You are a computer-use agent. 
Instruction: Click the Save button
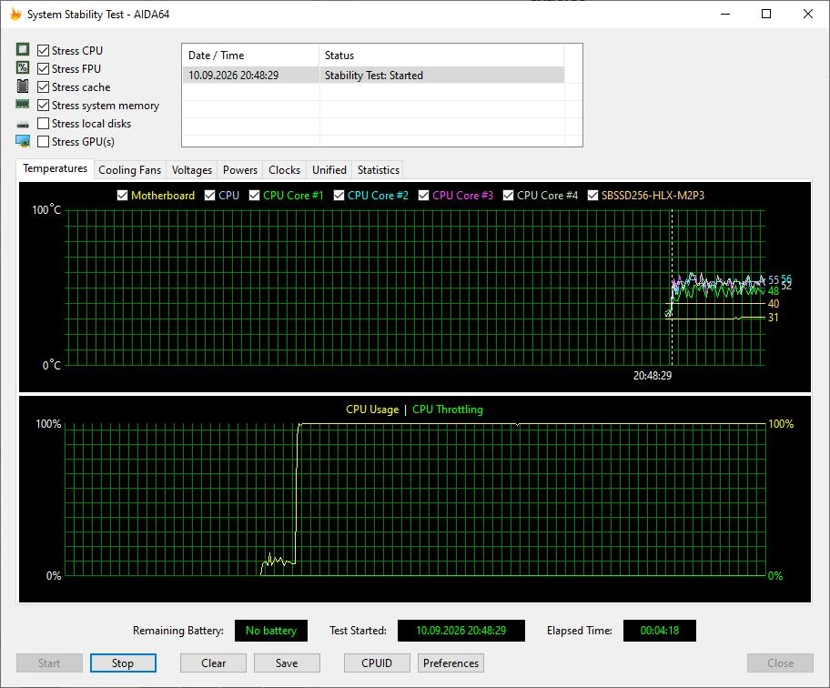(x=287, y=663)
